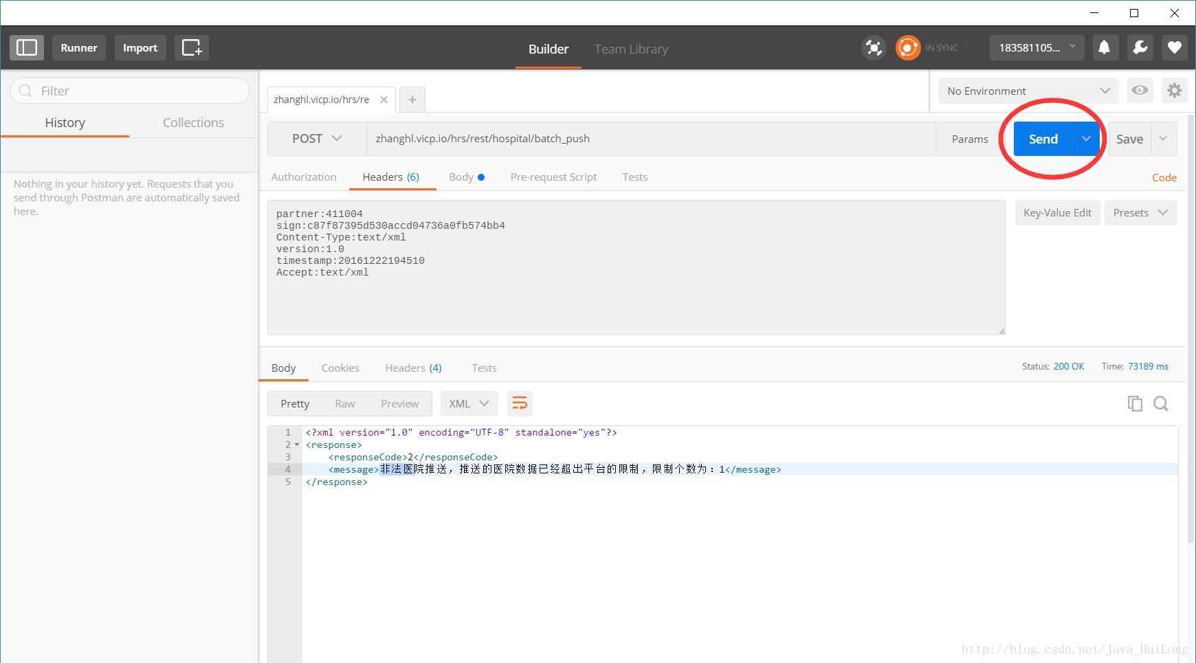
Task: Click the Import button
Action: pyautogui.click(x=140, y=47)
